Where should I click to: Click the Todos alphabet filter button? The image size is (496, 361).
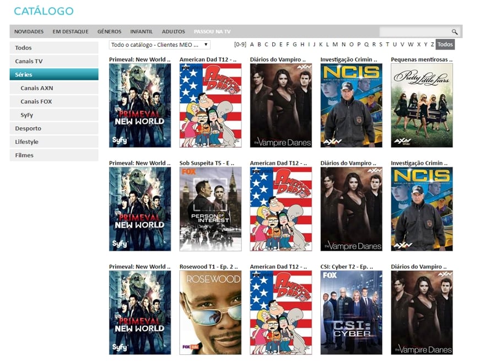tap(445, 44)
